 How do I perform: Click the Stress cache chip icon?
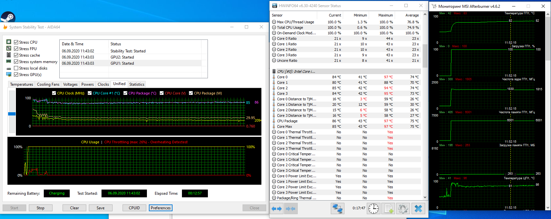[x=9, y=55]
